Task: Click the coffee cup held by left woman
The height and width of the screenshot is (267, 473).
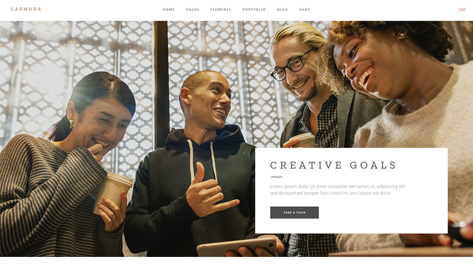Action: (112, 191)
